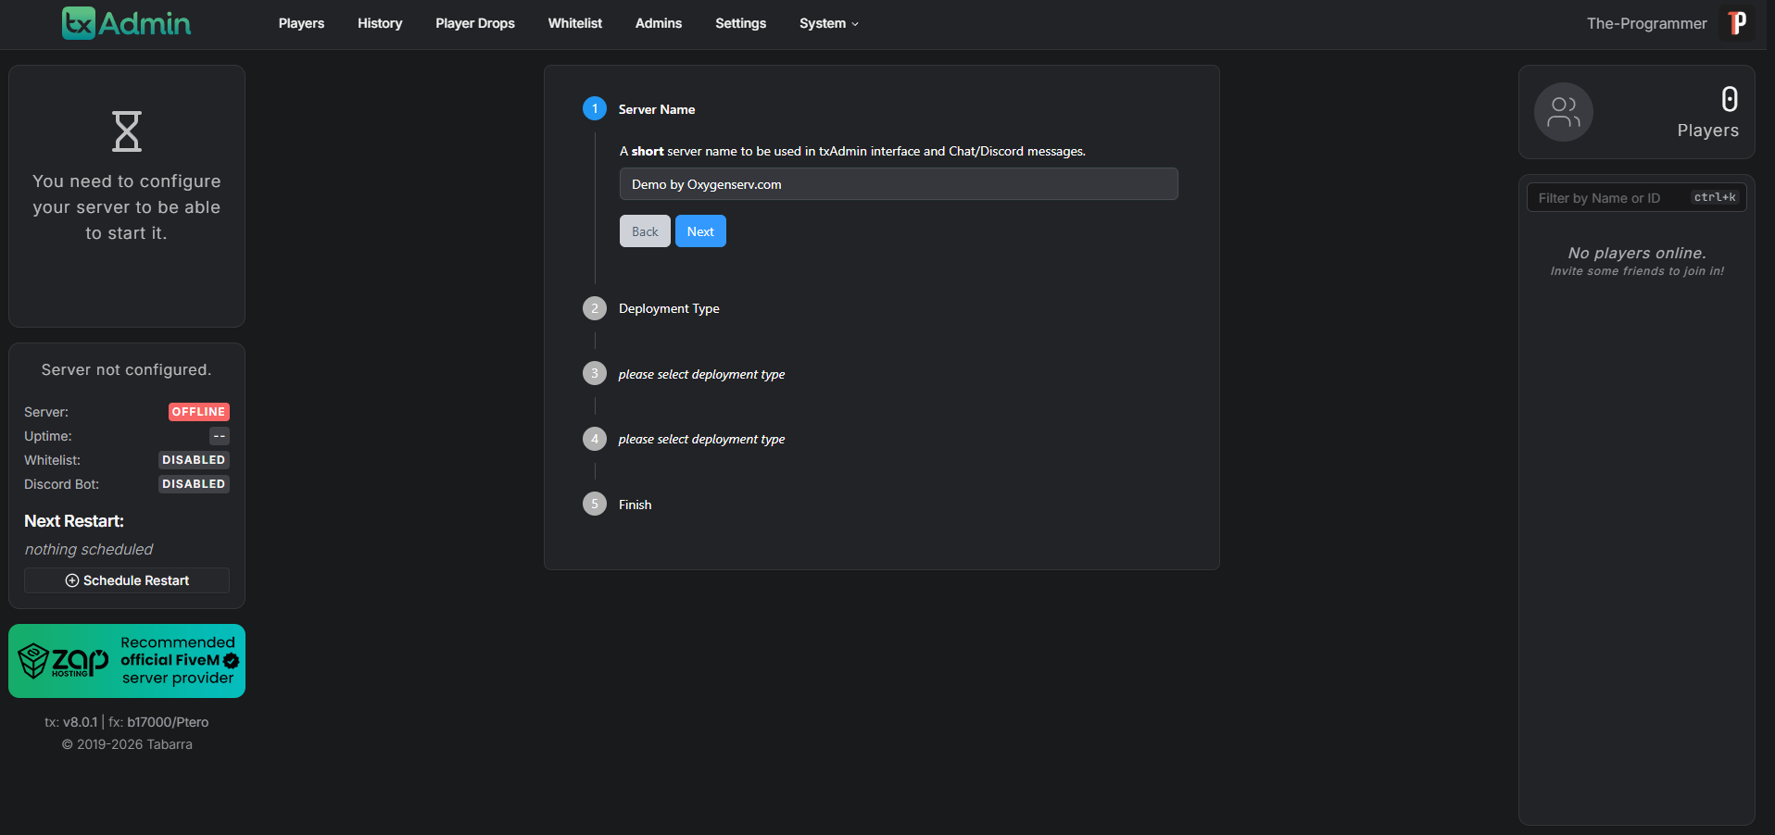This screenshot has width=1775, height=835.
Task: Go to the History page
Action: (380, 23)
